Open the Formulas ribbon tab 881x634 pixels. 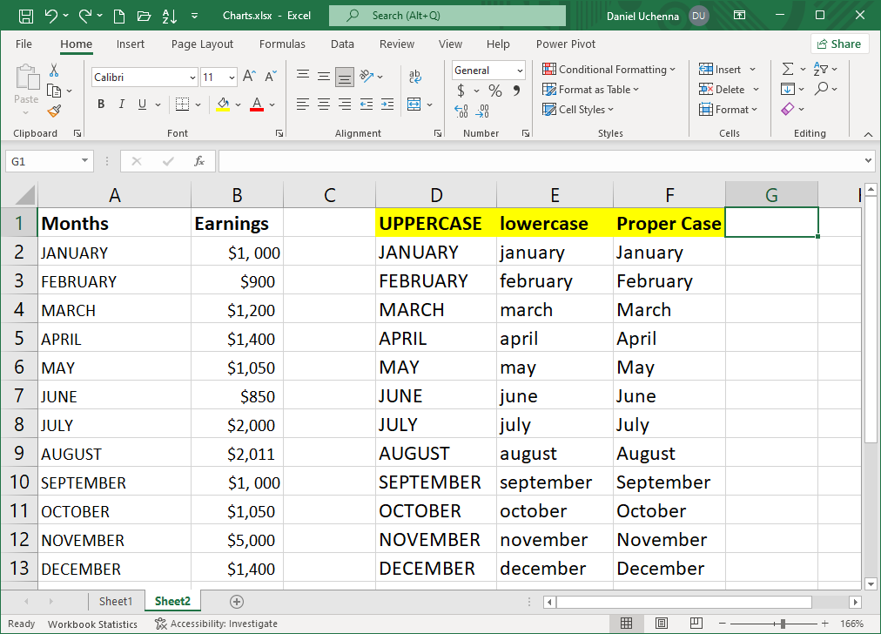click(x=282, y=44)
